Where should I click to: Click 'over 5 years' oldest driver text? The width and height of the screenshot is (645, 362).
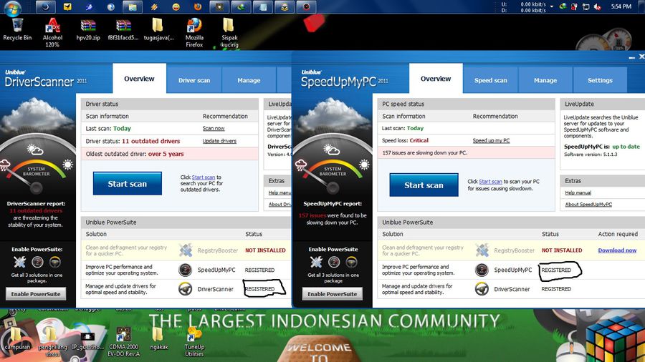(x=166, y=154)
